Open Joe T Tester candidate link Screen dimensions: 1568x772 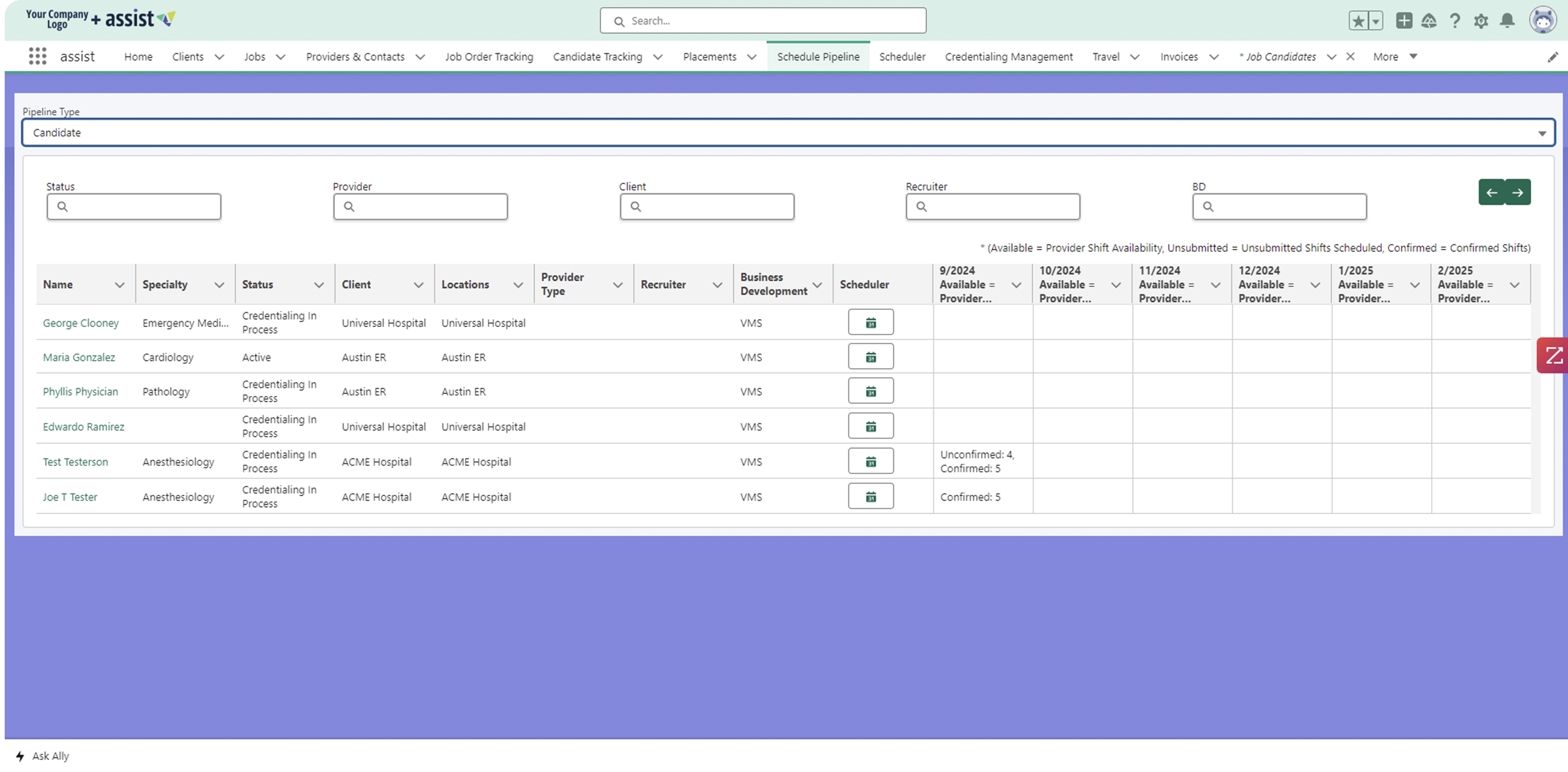[70, 498]
